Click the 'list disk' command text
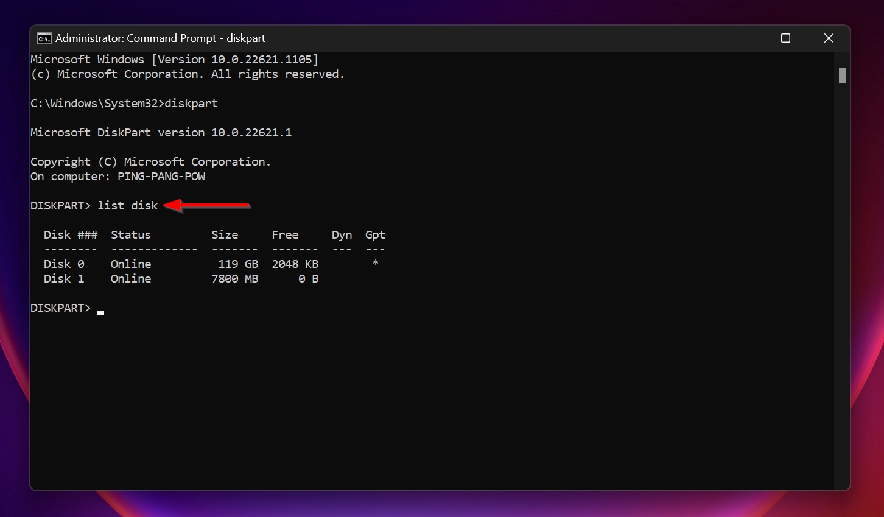 pos(128,206)
